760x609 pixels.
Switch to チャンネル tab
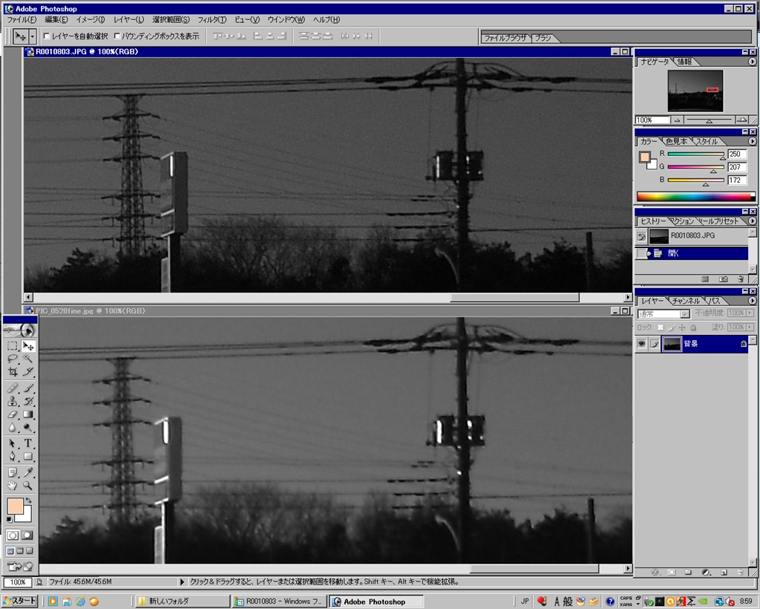[x=686, y=301]
